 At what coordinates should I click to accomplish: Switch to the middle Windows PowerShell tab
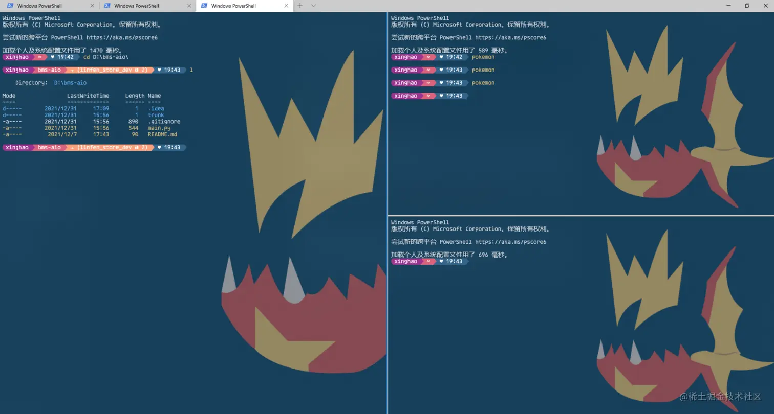coord(146,6)
